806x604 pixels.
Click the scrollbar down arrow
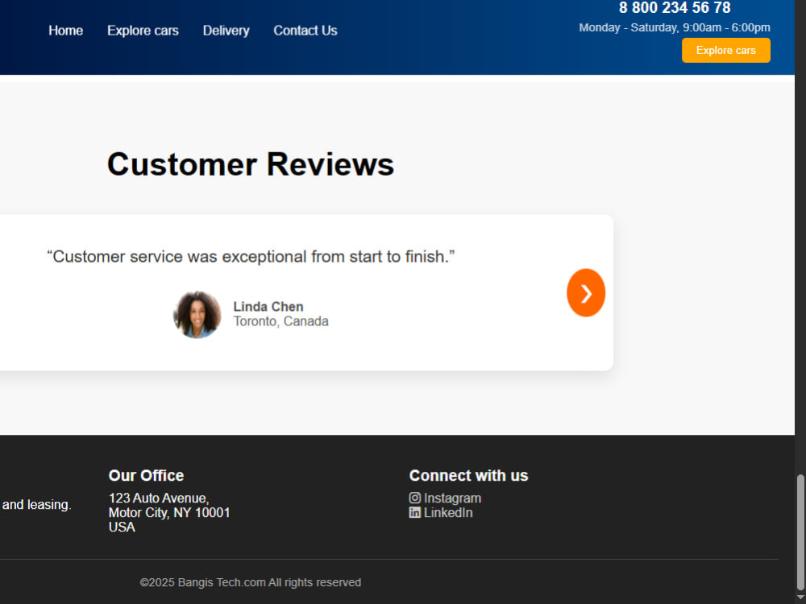(800, 598)
